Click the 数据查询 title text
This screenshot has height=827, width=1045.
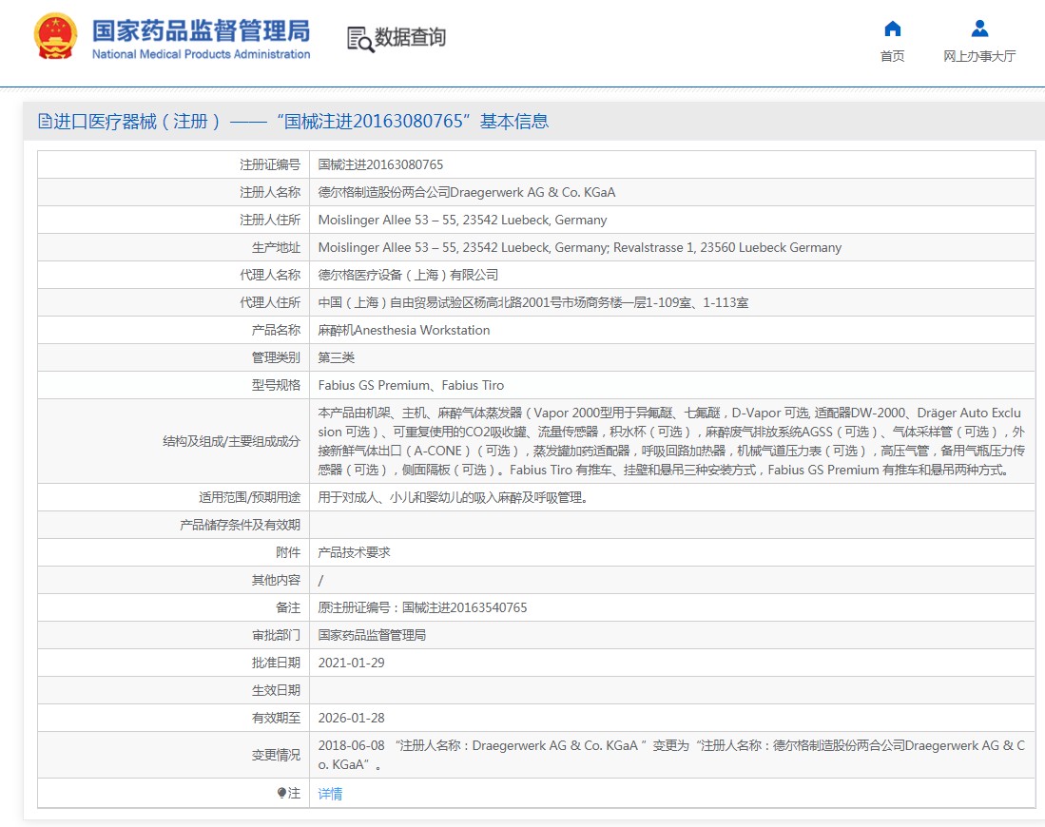(410, 38)
